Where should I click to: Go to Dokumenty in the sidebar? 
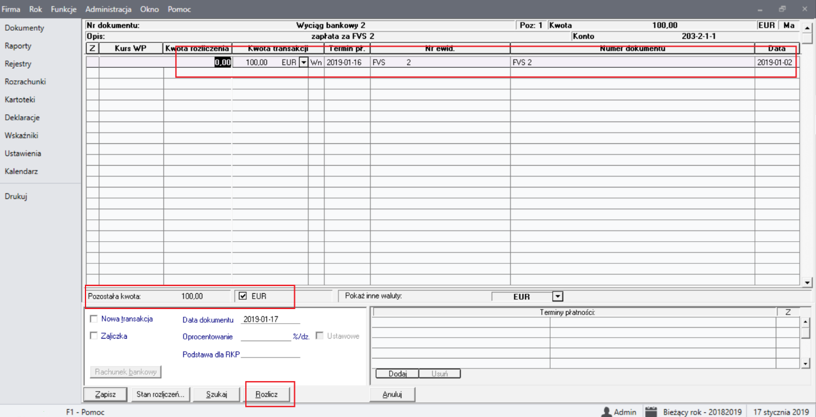pos(24,28)
